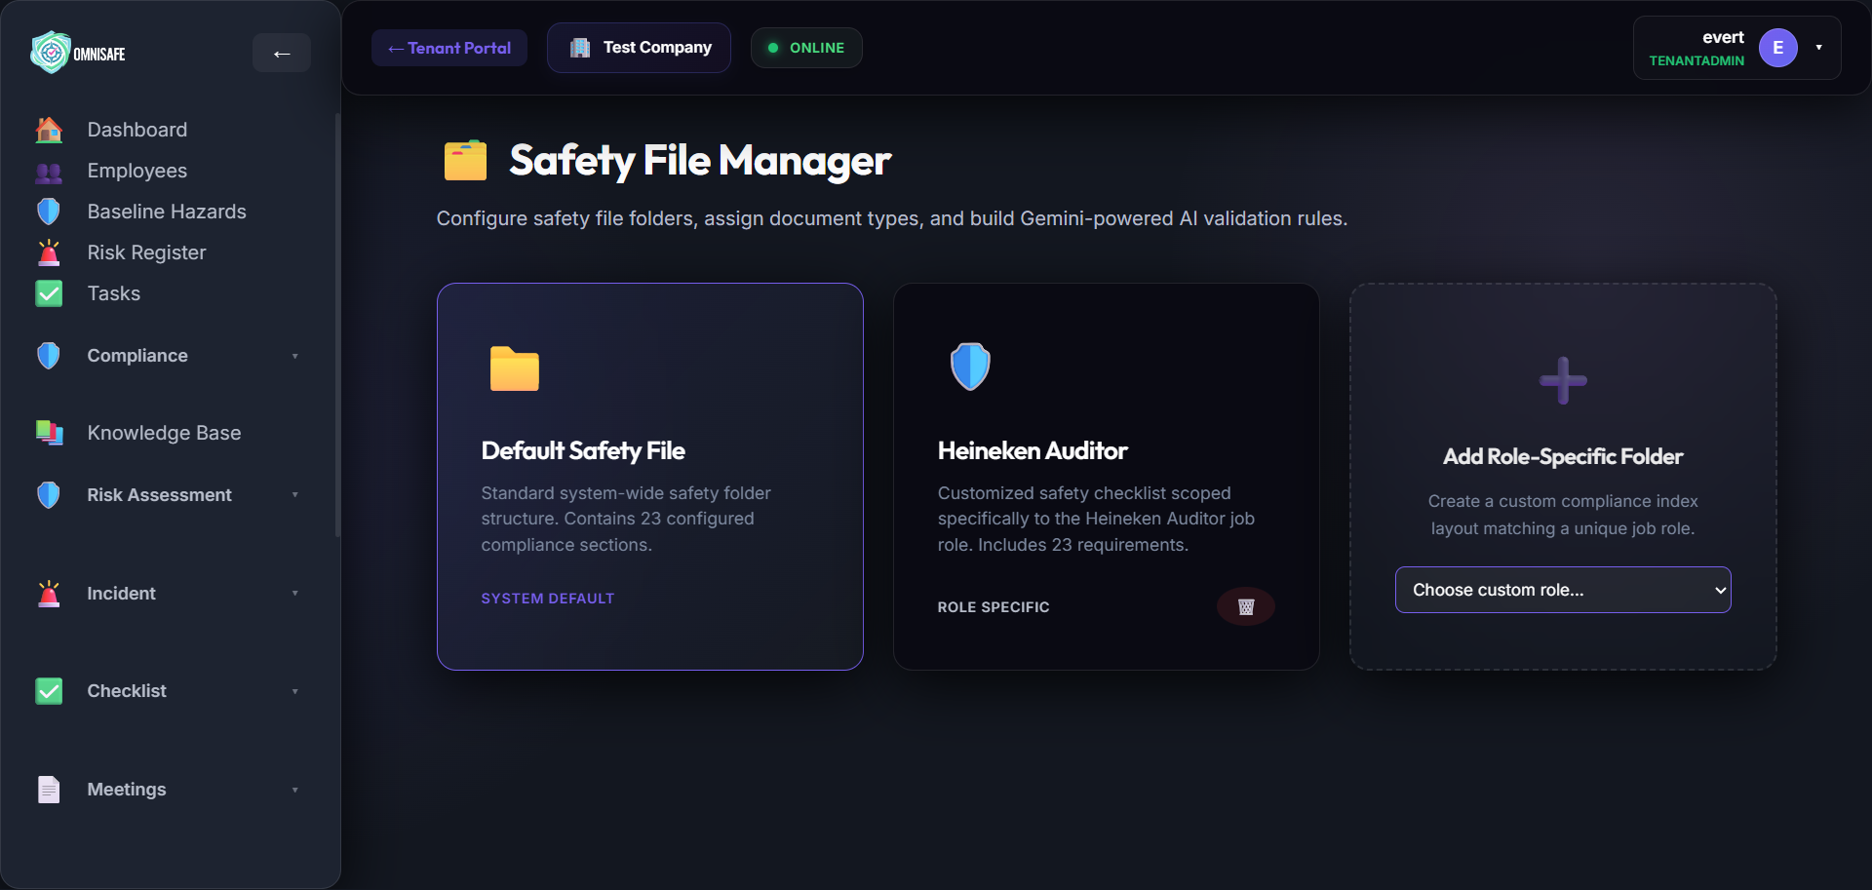Click the Knowledge Base books icon
1872x890 pixels.
point(49,433)
